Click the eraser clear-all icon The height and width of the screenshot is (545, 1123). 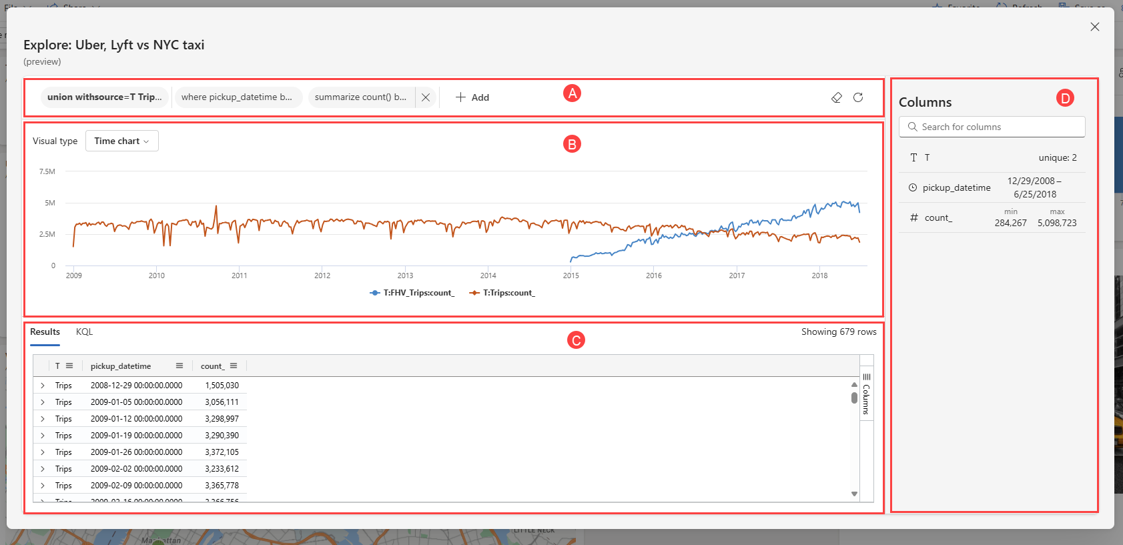[837, 97]
